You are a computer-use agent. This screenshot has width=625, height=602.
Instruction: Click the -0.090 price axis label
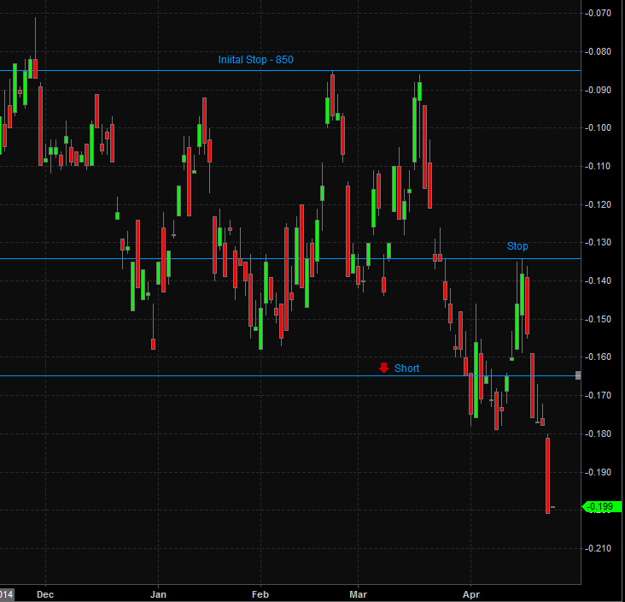[598, 90]
